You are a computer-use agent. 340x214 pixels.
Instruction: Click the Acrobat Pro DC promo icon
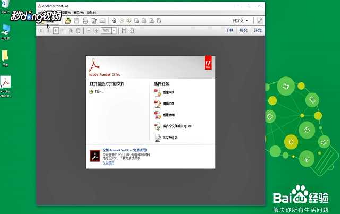[x=95, y=156]
